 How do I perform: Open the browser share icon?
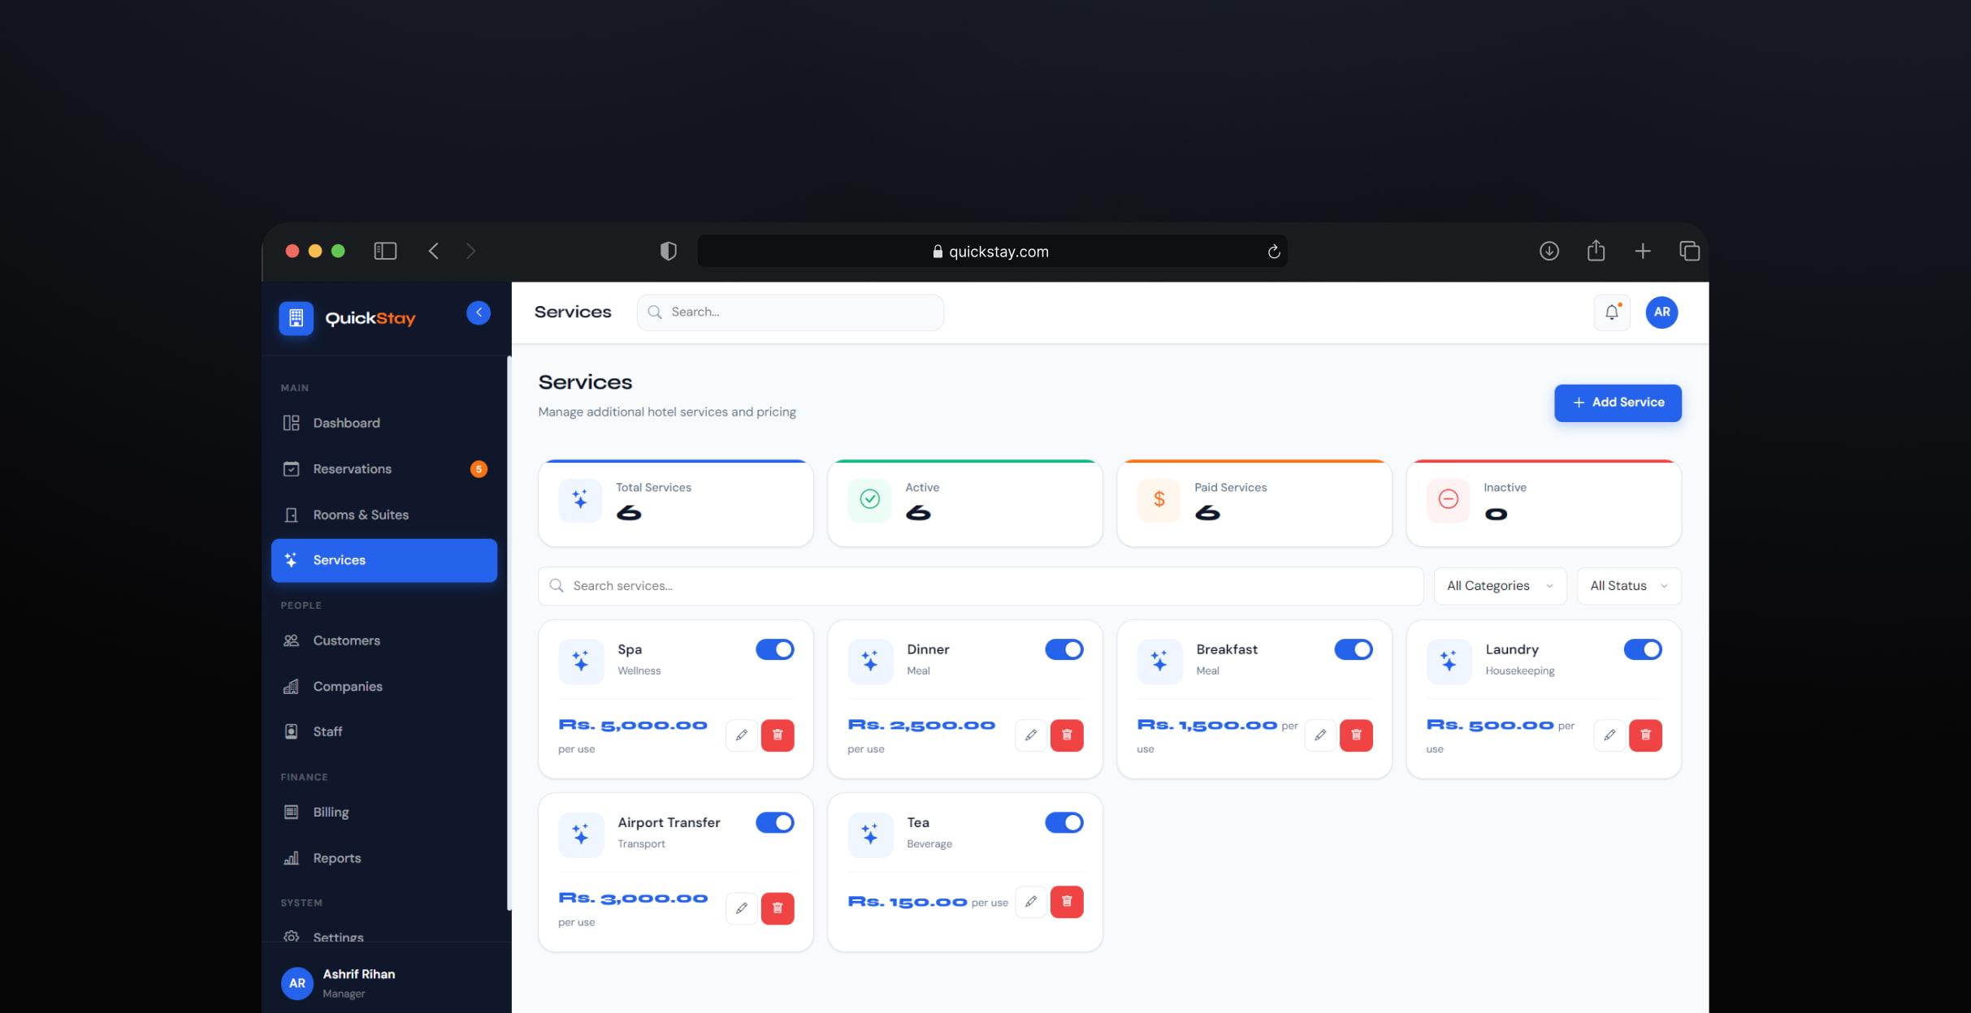1596,251
